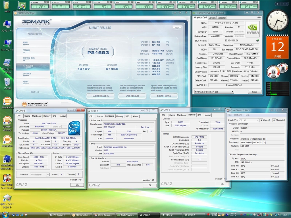This screenshot has width=291, height=218.
Task: Click the analog clock sidebar gadget
Action: (x=277, y=20)
